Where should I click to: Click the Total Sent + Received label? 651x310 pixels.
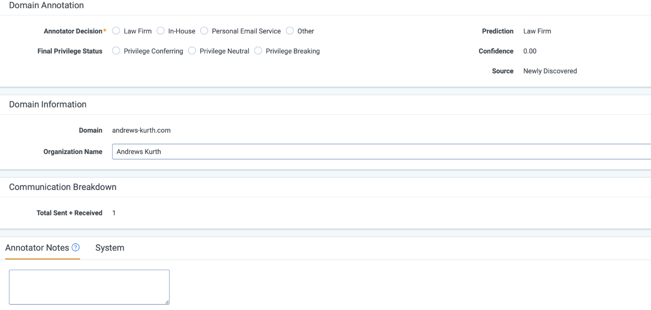click(x=69, y=213)
